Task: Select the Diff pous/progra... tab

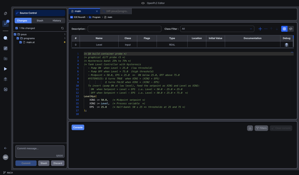Action: tap(116, 11)
